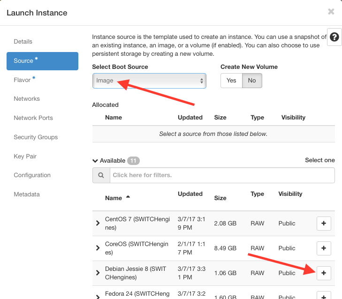The image size is (342, 299).
Task: Sort available images by Name arrow
Action: [x=128, y=197]
